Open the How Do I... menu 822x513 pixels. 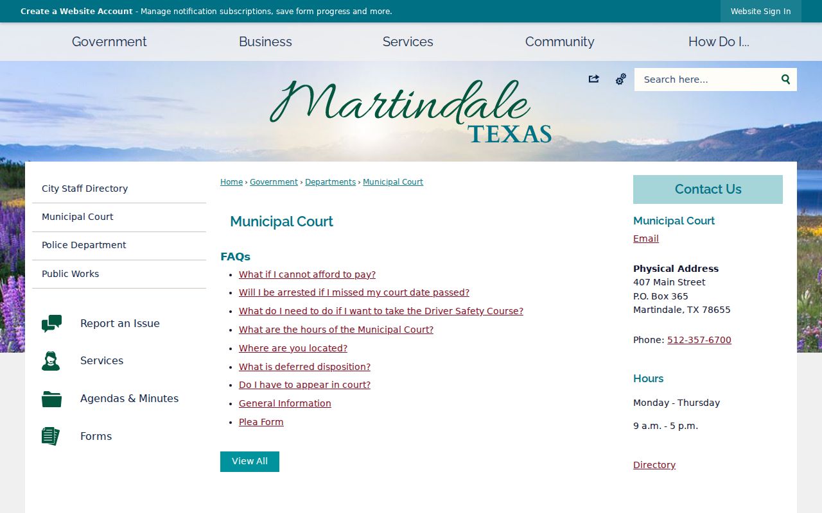click(x=719, y=42)
